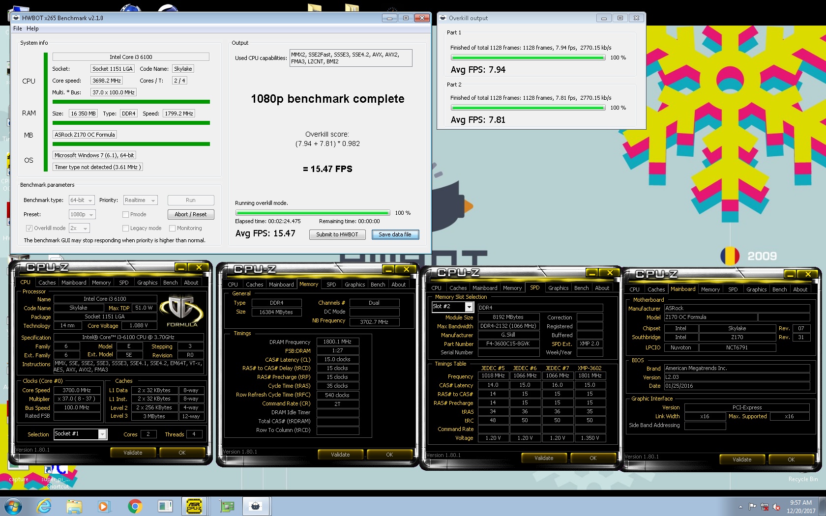Show hidden tray icons arrow
Viewport: 826px width, 516px height.
click(740, 507)
